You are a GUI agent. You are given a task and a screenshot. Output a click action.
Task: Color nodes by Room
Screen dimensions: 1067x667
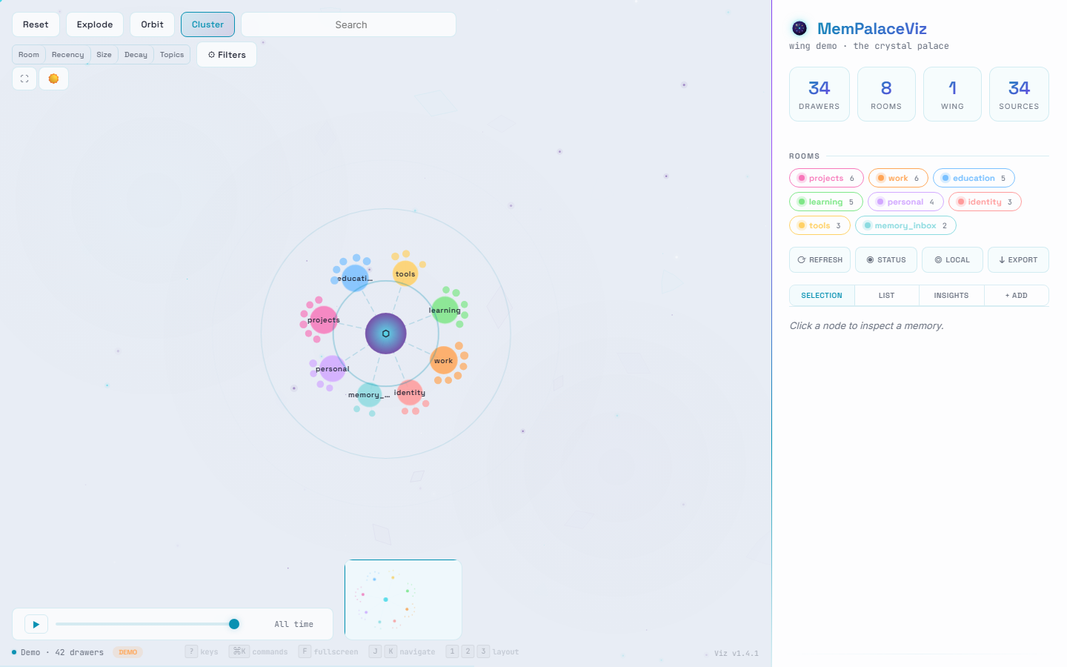tap(29, 55)
